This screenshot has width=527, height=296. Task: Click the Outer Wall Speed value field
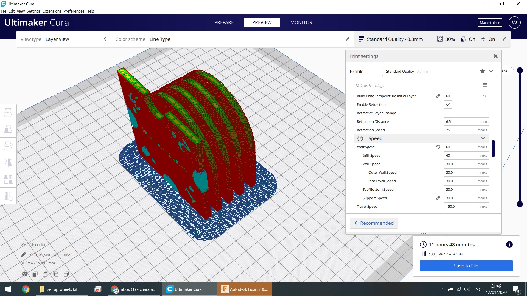466,172
